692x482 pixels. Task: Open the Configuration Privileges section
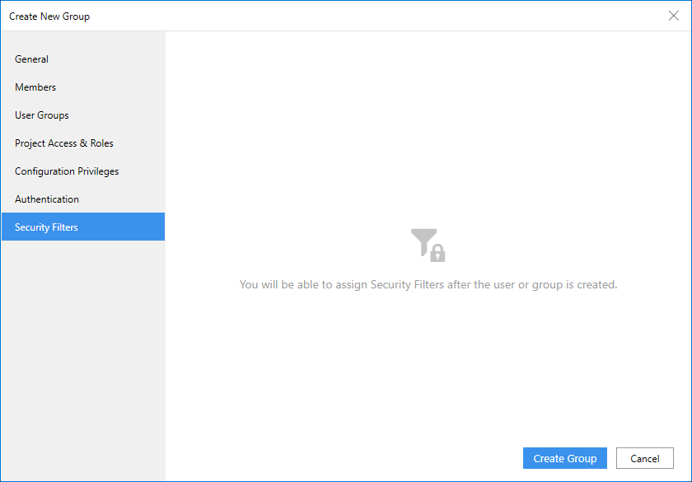click(67, 171)
